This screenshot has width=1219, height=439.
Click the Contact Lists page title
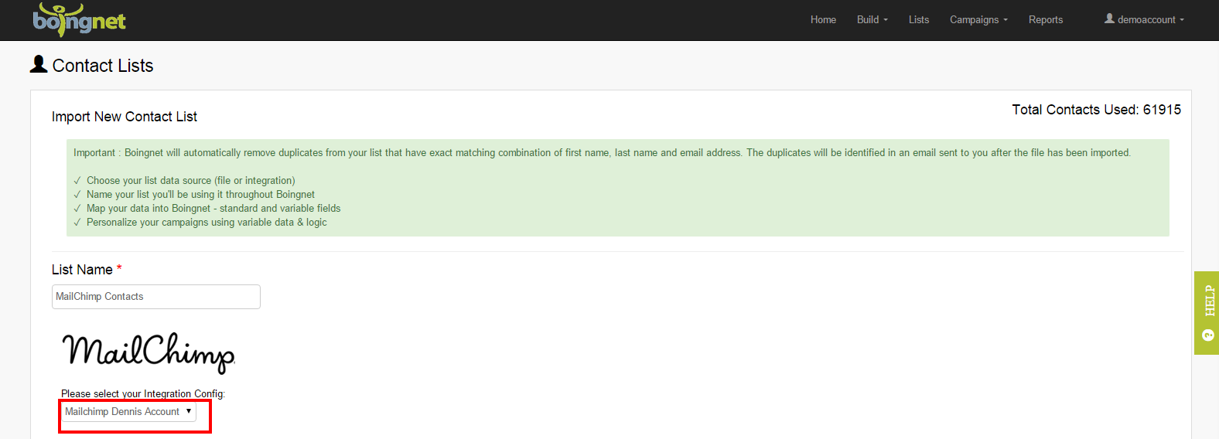pos(103,66)
